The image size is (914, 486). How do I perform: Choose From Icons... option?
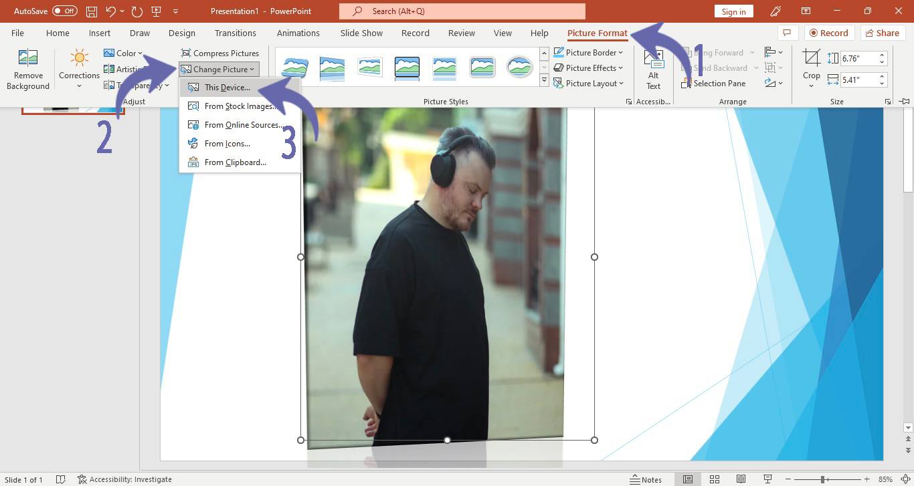pos(240,144)
